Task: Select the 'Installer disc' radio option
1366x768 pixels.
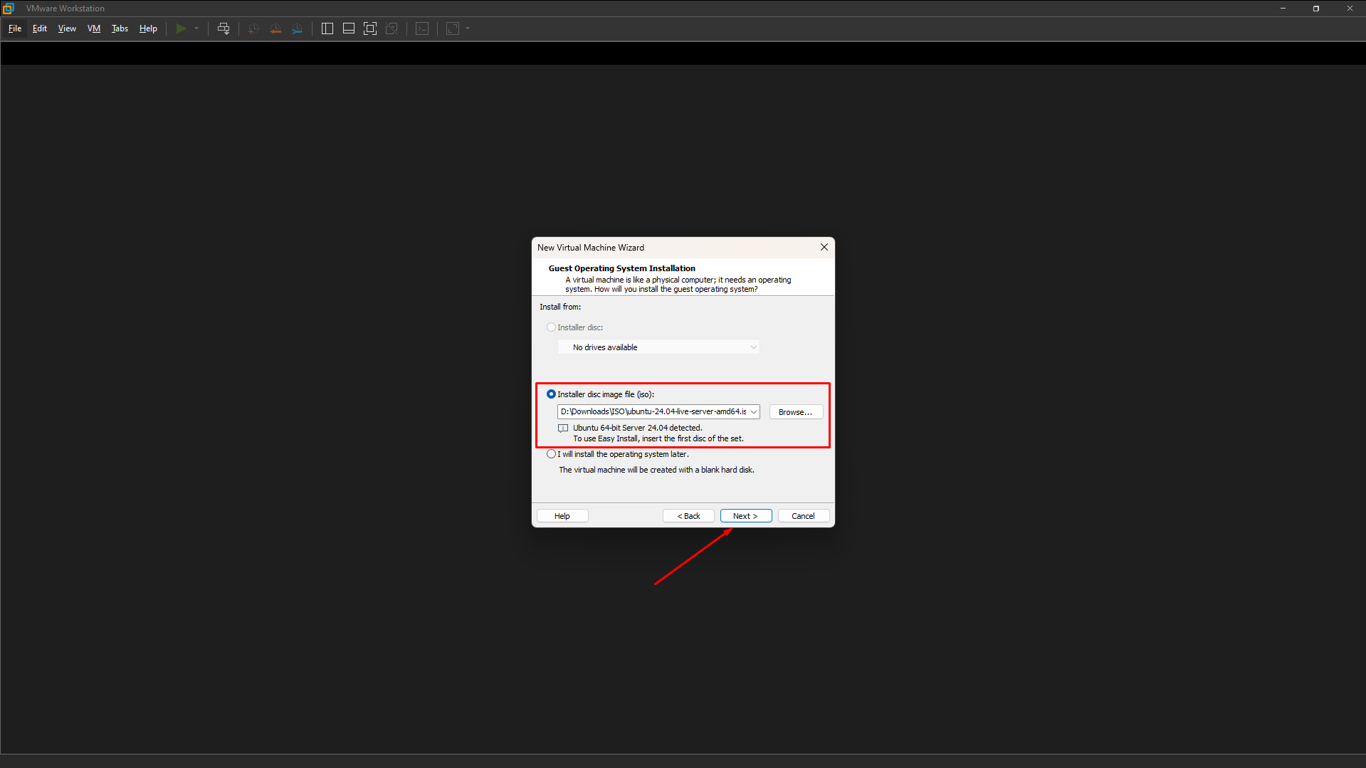Action: pyautogui.click(x=551, y=327)
